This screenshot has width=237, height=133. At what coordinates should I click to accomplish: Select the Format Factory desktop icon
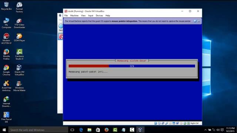(x=19, y=7)
